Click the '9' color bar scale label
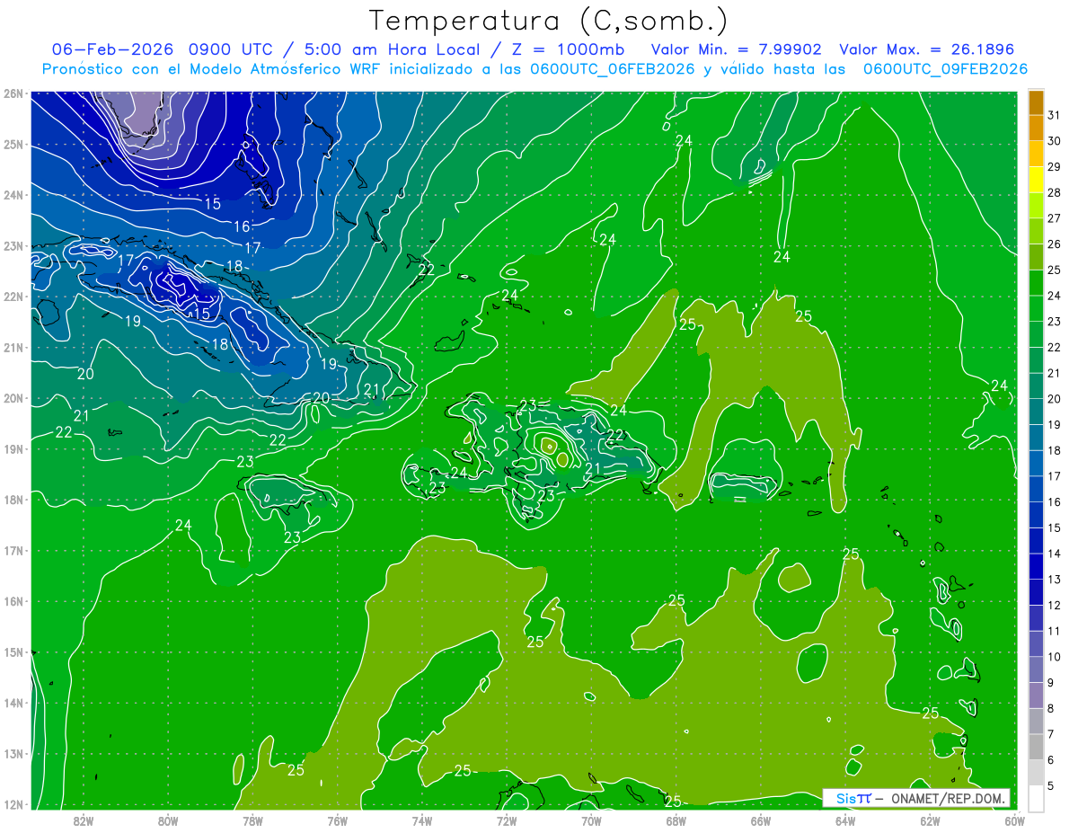The image size is (1078, 833). tap(1052, 683)
